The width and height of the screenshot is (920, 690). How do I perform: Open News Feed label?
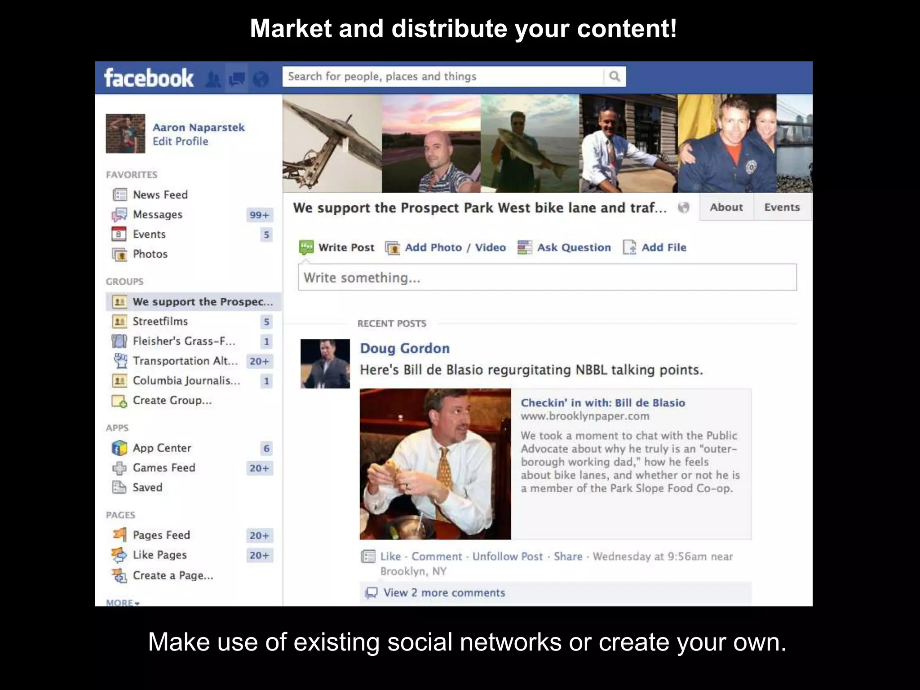coord(160,195)
